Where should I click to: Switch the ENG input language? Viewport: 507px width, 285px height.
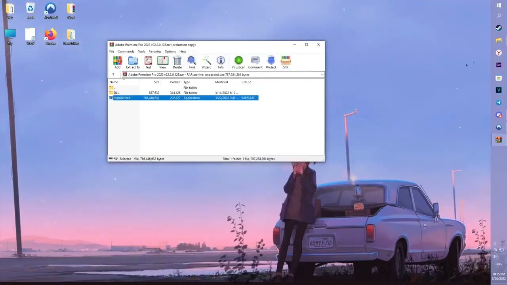click(x=499, y=264)
